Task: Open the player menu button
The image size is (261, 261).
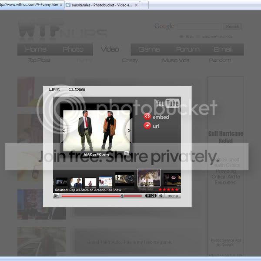Action: click(x=173, y=196)
